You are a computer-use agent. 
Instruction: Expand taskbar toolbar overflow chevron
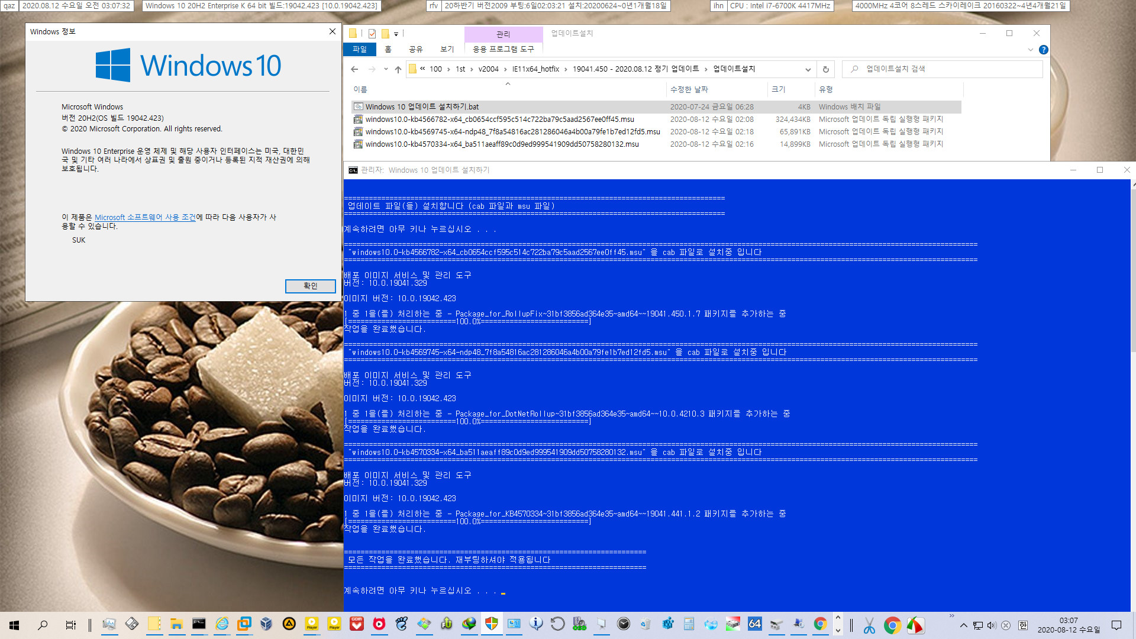[x=951, y=616]
